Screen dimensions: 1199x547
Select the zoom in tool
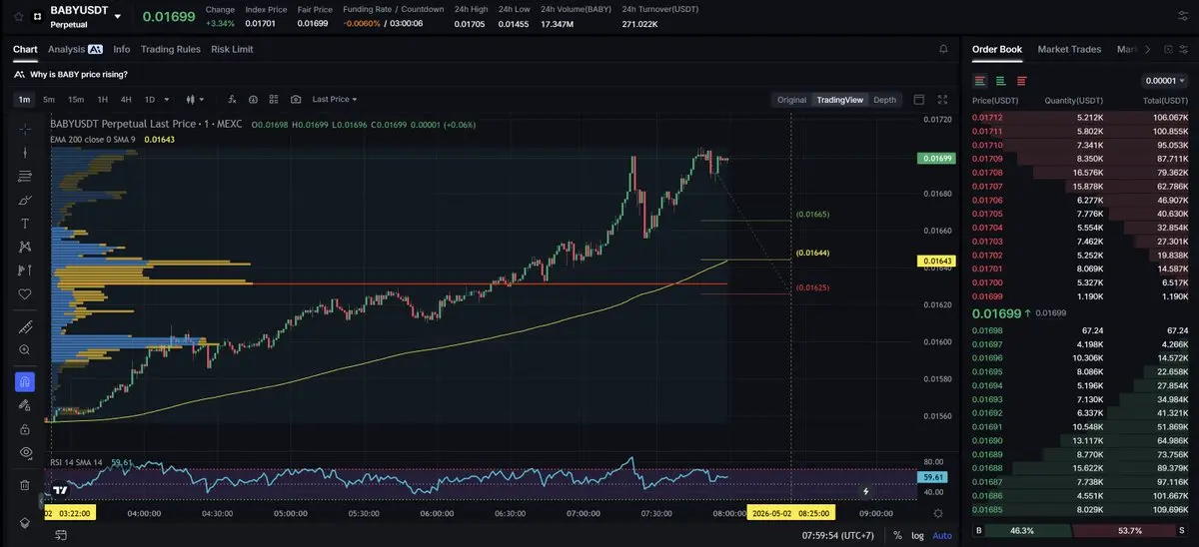point(25,349)
